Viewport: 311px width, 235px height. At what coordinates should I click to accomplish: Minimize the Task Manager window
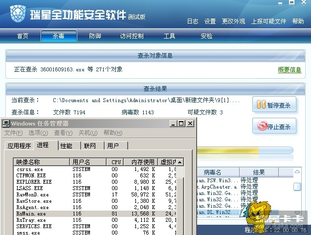pyautogui.click(x=173, y=124)
